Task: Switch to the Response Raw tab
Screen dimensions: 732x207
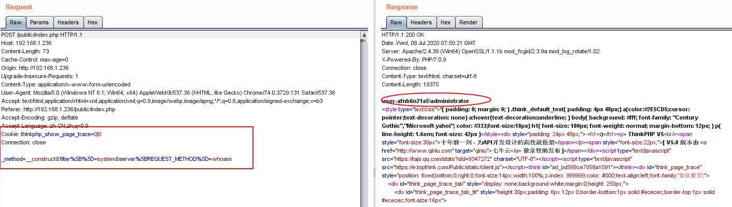Action: (x=396, y=22)
